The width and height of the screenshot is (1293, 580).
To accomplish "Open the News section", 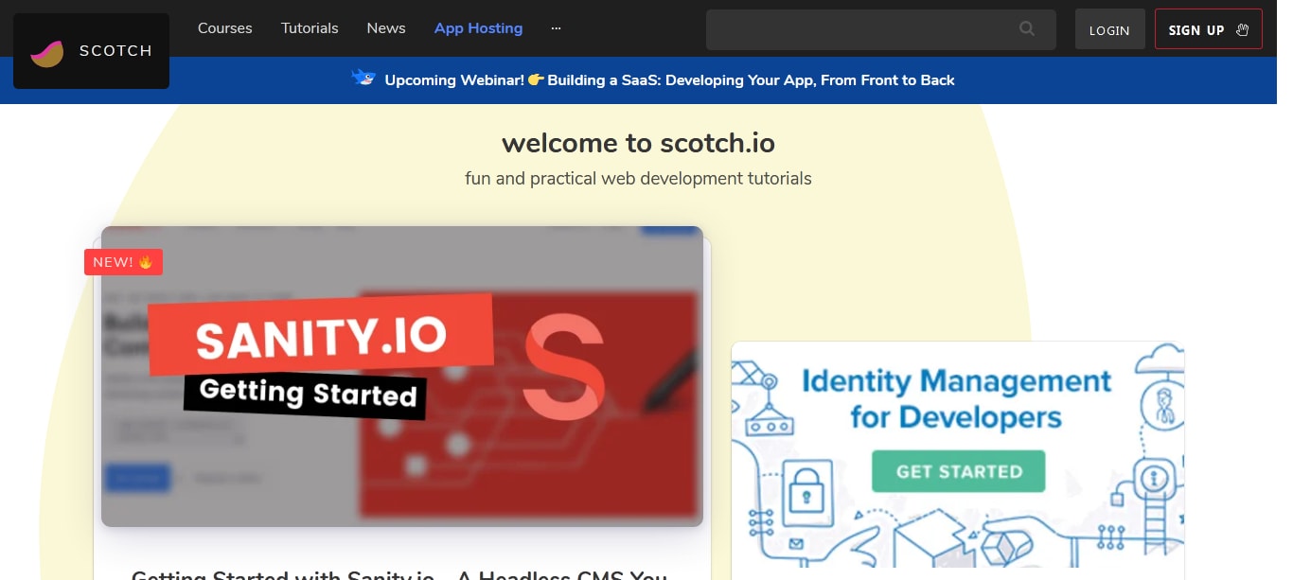I will point(386,28).
